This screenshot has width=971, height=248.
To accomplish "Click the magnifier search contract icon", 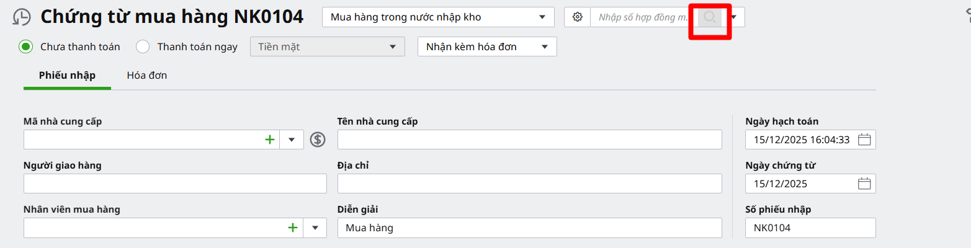I will (x=710, y=17).
